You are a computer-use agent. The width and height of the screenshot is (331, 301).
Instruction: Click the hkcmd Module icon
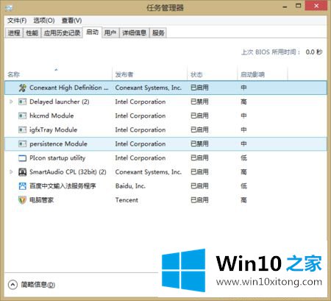22,116
